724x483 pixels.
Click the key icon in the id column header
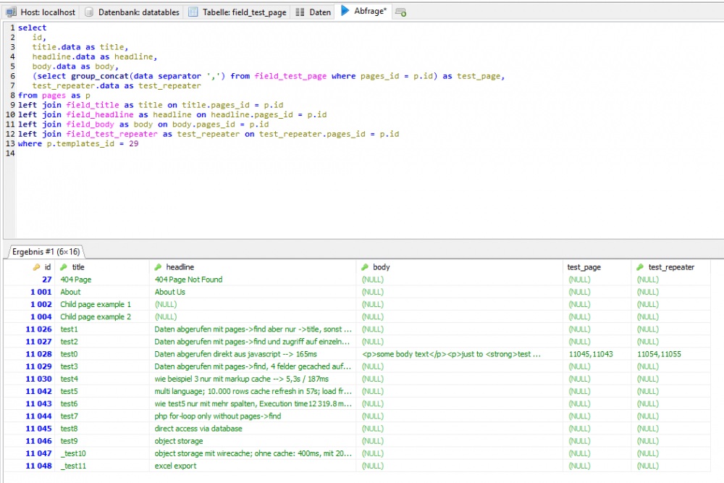[36, 267]
